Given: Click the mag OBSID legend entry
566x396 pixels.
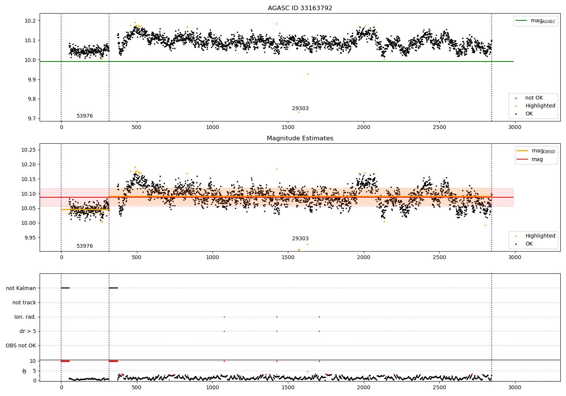Looking at the screenshot, I should click(536, 151).
